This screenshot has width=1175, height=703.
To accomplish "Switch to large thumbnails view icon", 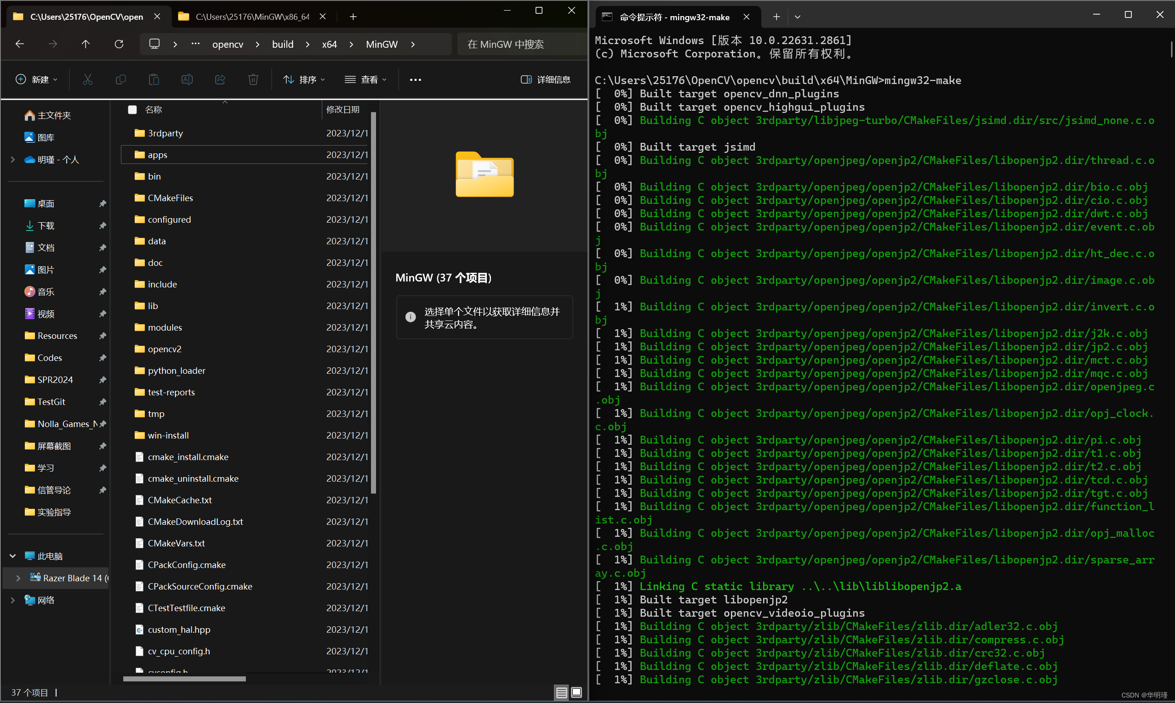I will 576,692.
